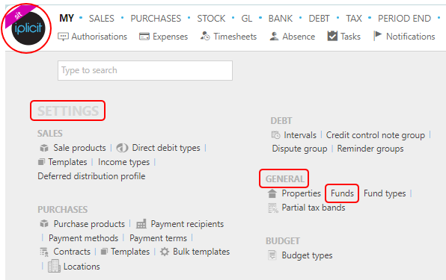Viewport: 446px width, 280px height.
Task: Open Bulk templates link
Action: [x=201, y=252]
